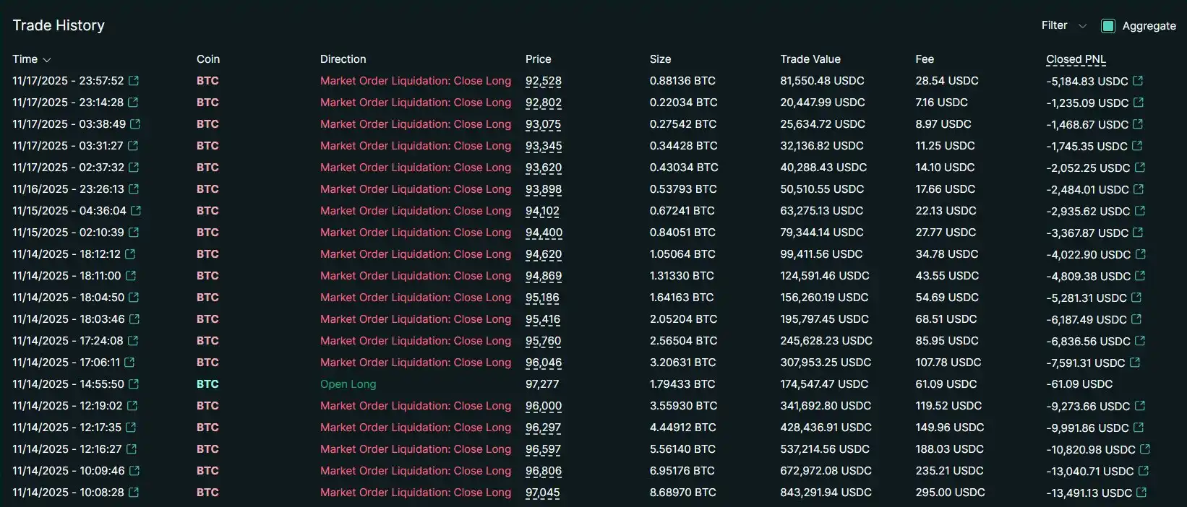Image resolution: width=1187 pixels, height=507 pixels.
Task: Click share icon next to -2,052.25 USDC PNL
Action: [1140, 168]
